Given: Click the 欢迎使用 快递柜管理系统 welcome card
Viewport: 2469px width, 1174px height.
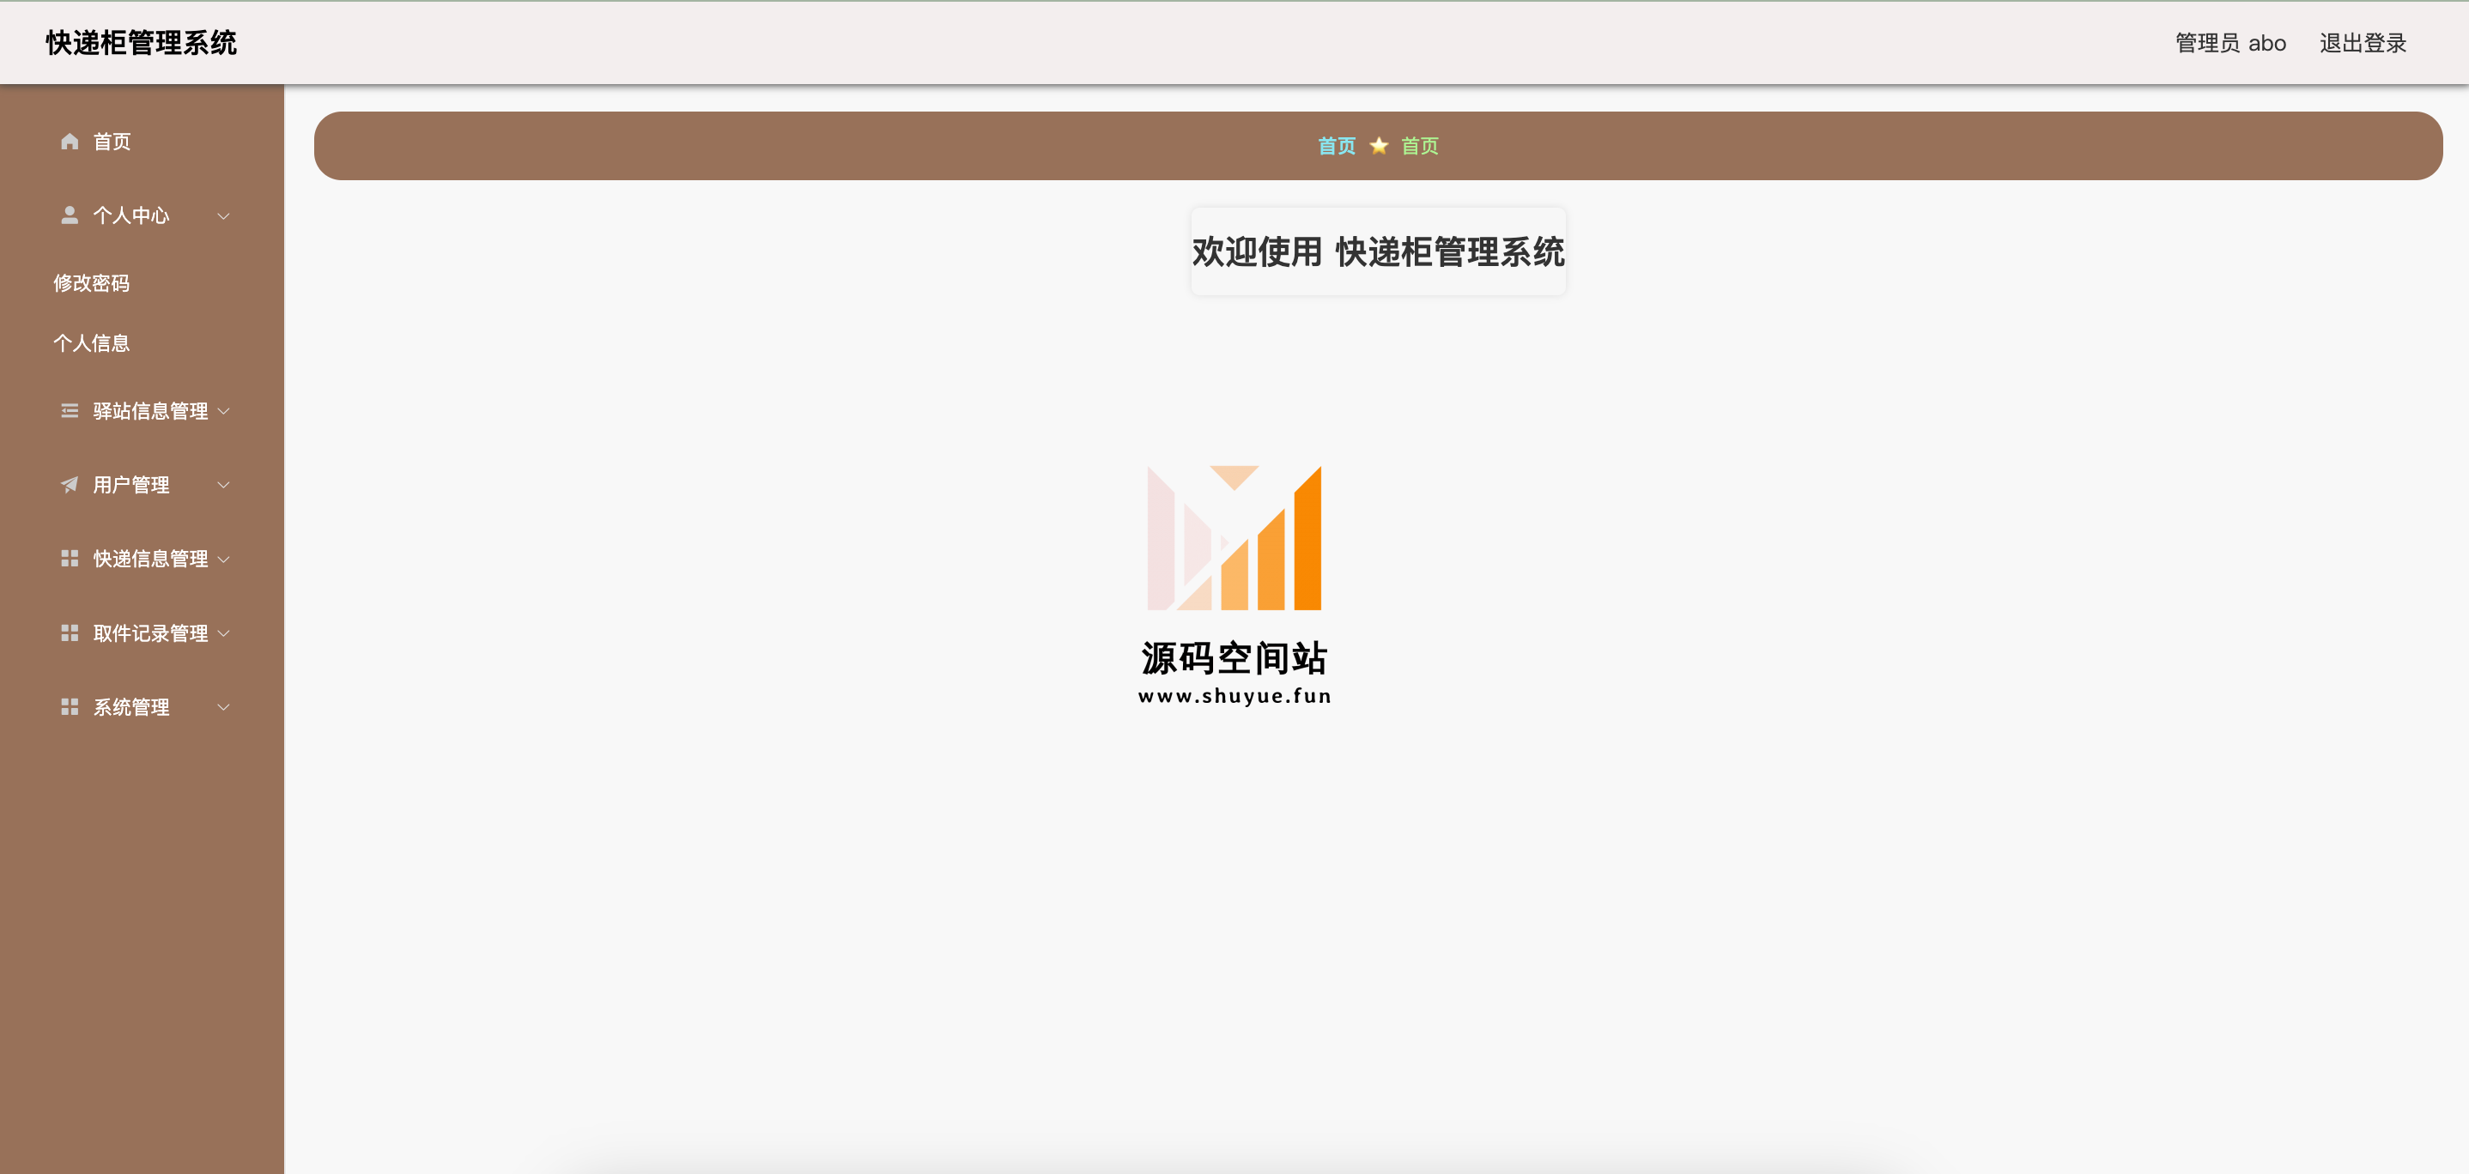Looking at the screenshot, I should pos(1378,252).
